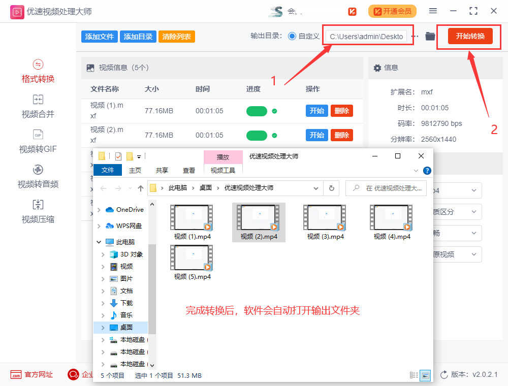Click the Explorer help question mark icon
Screen dimensions: 508x386
pyautogui.click(x=427, y=171)
